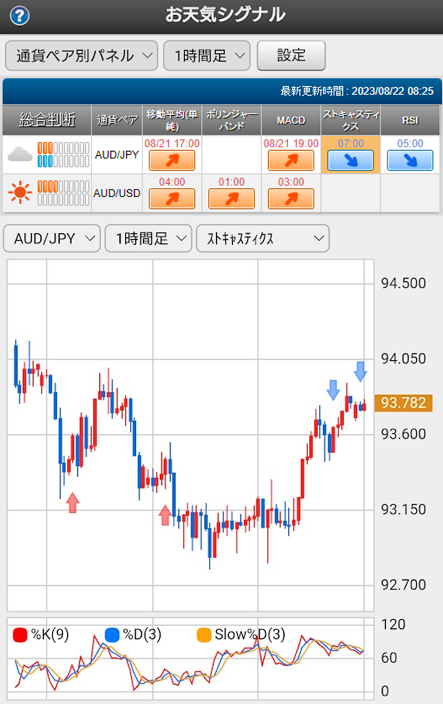The image size is (443, 704).
Task: Click the ボリンジャーバンド up-arrow signal for AUD/USD
Action: coord(232,198)
